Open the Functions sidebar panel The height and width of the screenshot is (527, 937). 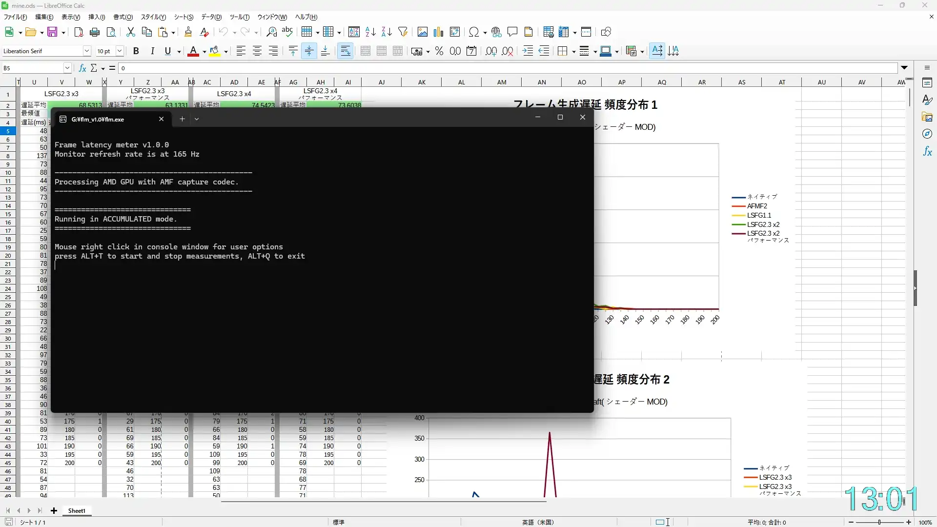928,151
